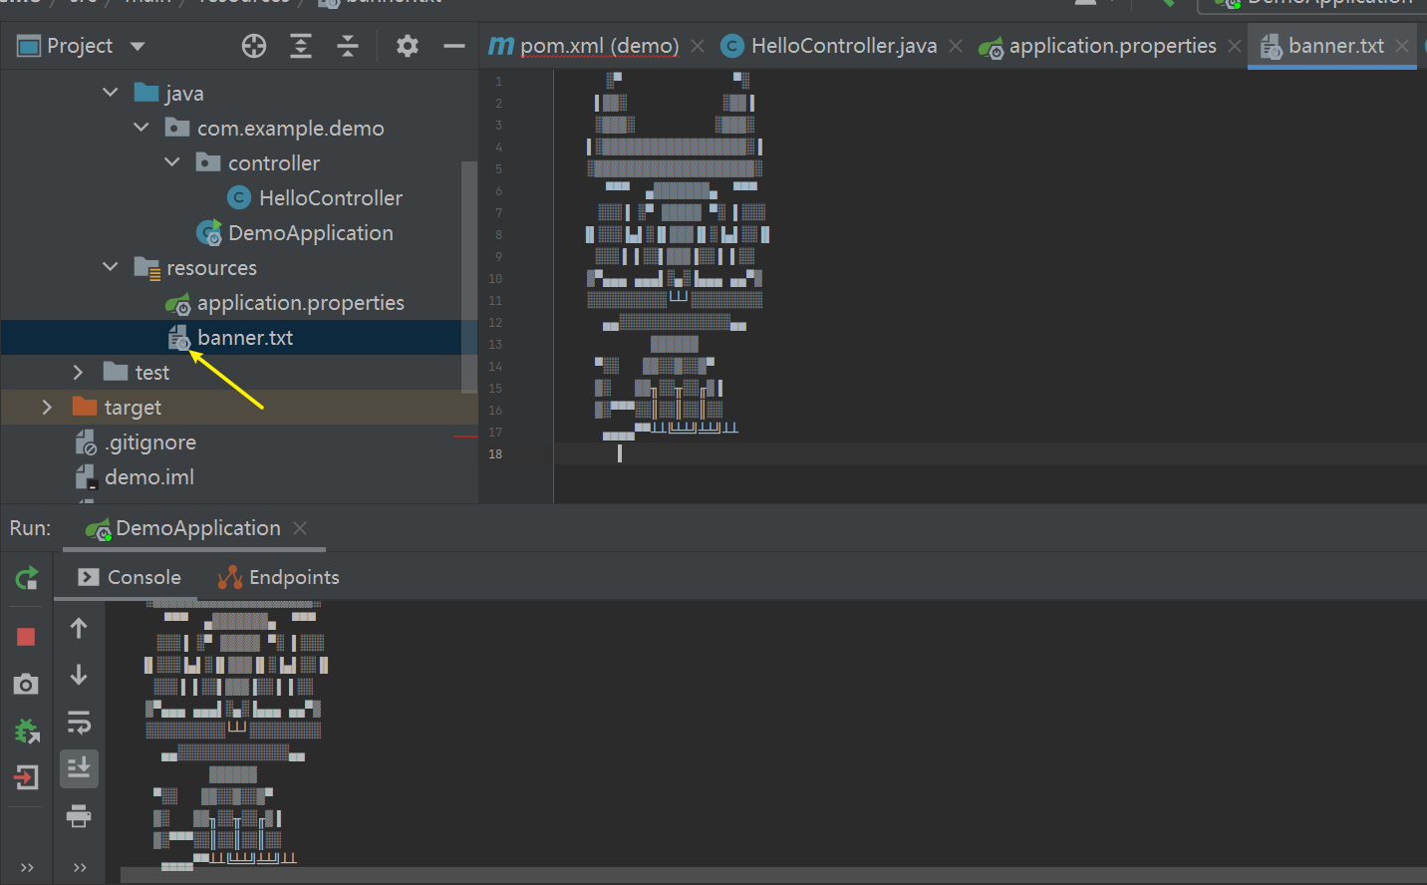The height and width of the screenshot is (885, 1427).
Task: Place cursor on editor line 18
Action: tap(991, 453)
